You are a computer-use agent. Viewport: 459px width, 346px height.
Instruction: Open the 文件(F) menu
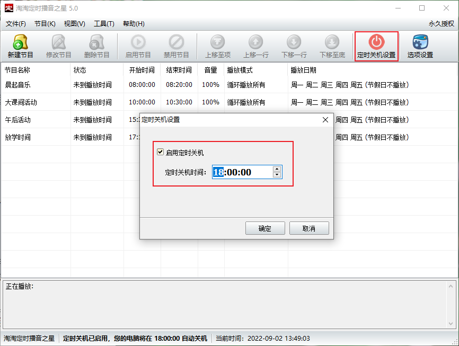click(16, 24)
